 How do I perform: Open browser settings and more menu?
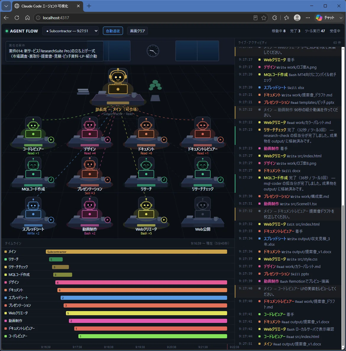point(308,18)
